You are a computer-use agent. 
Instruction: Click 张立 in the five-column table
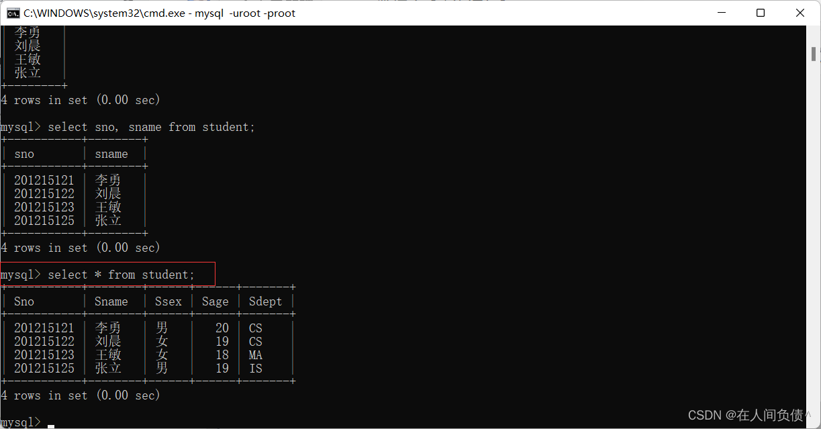(108, 369)
